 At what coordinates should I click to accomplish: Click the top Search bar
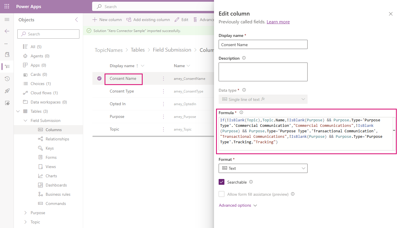(153, 6)
